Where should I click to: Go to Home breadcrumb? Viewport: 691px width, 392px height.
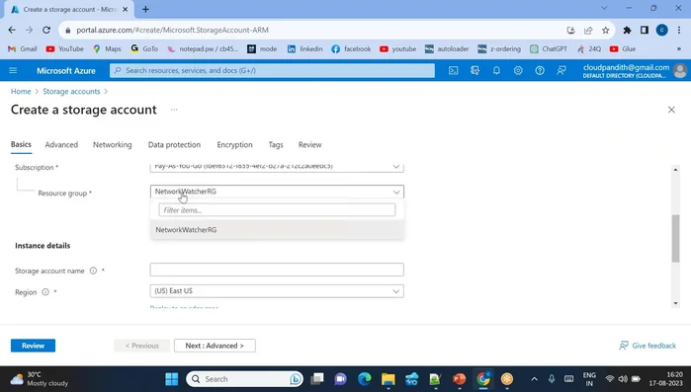pyautogui.click(x=21, y=92)
